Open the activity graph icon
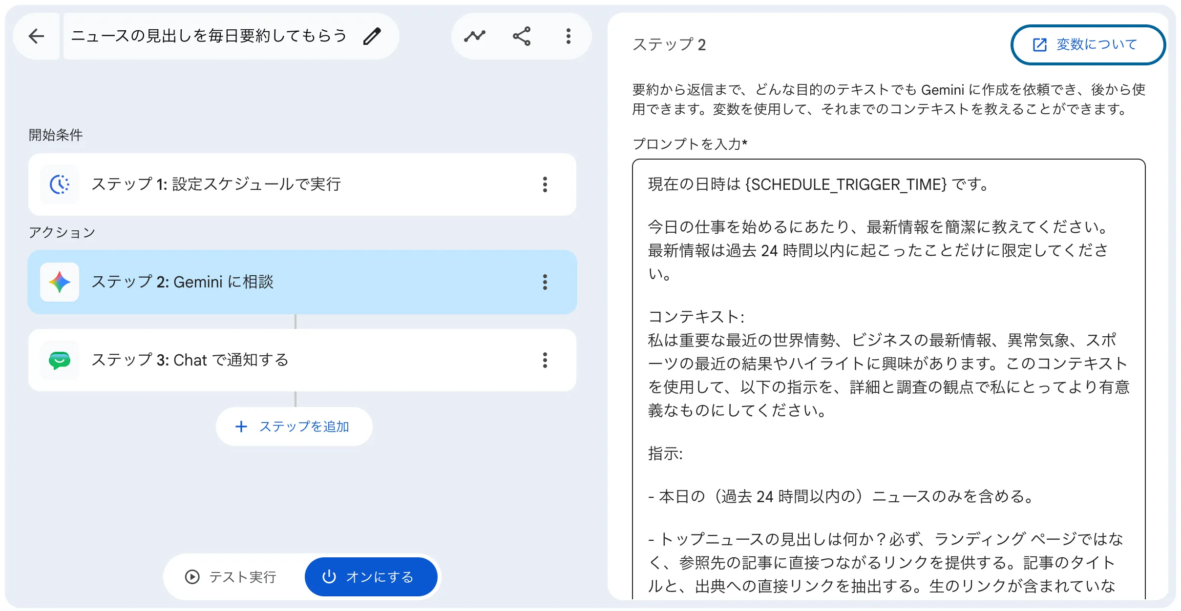Image resolution: width=1181 pixels, height=611 pixels. (x=475, y=36)
